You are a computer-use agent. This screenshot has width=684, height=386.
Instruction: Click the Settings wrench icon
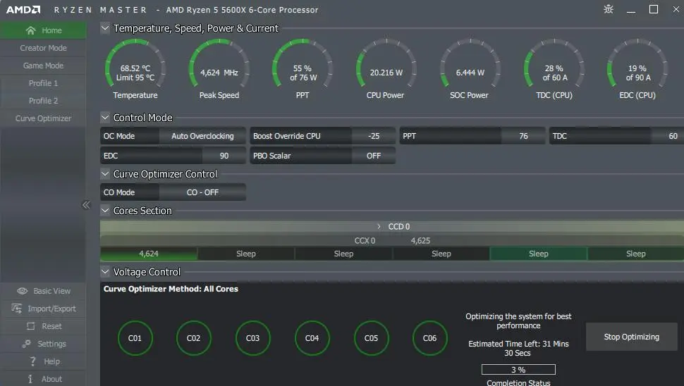(27, 344)
